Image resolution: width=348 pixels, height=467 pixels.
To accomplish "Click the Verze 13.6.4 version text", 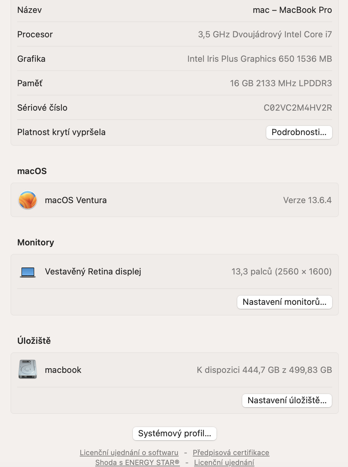I will point(307,200).
